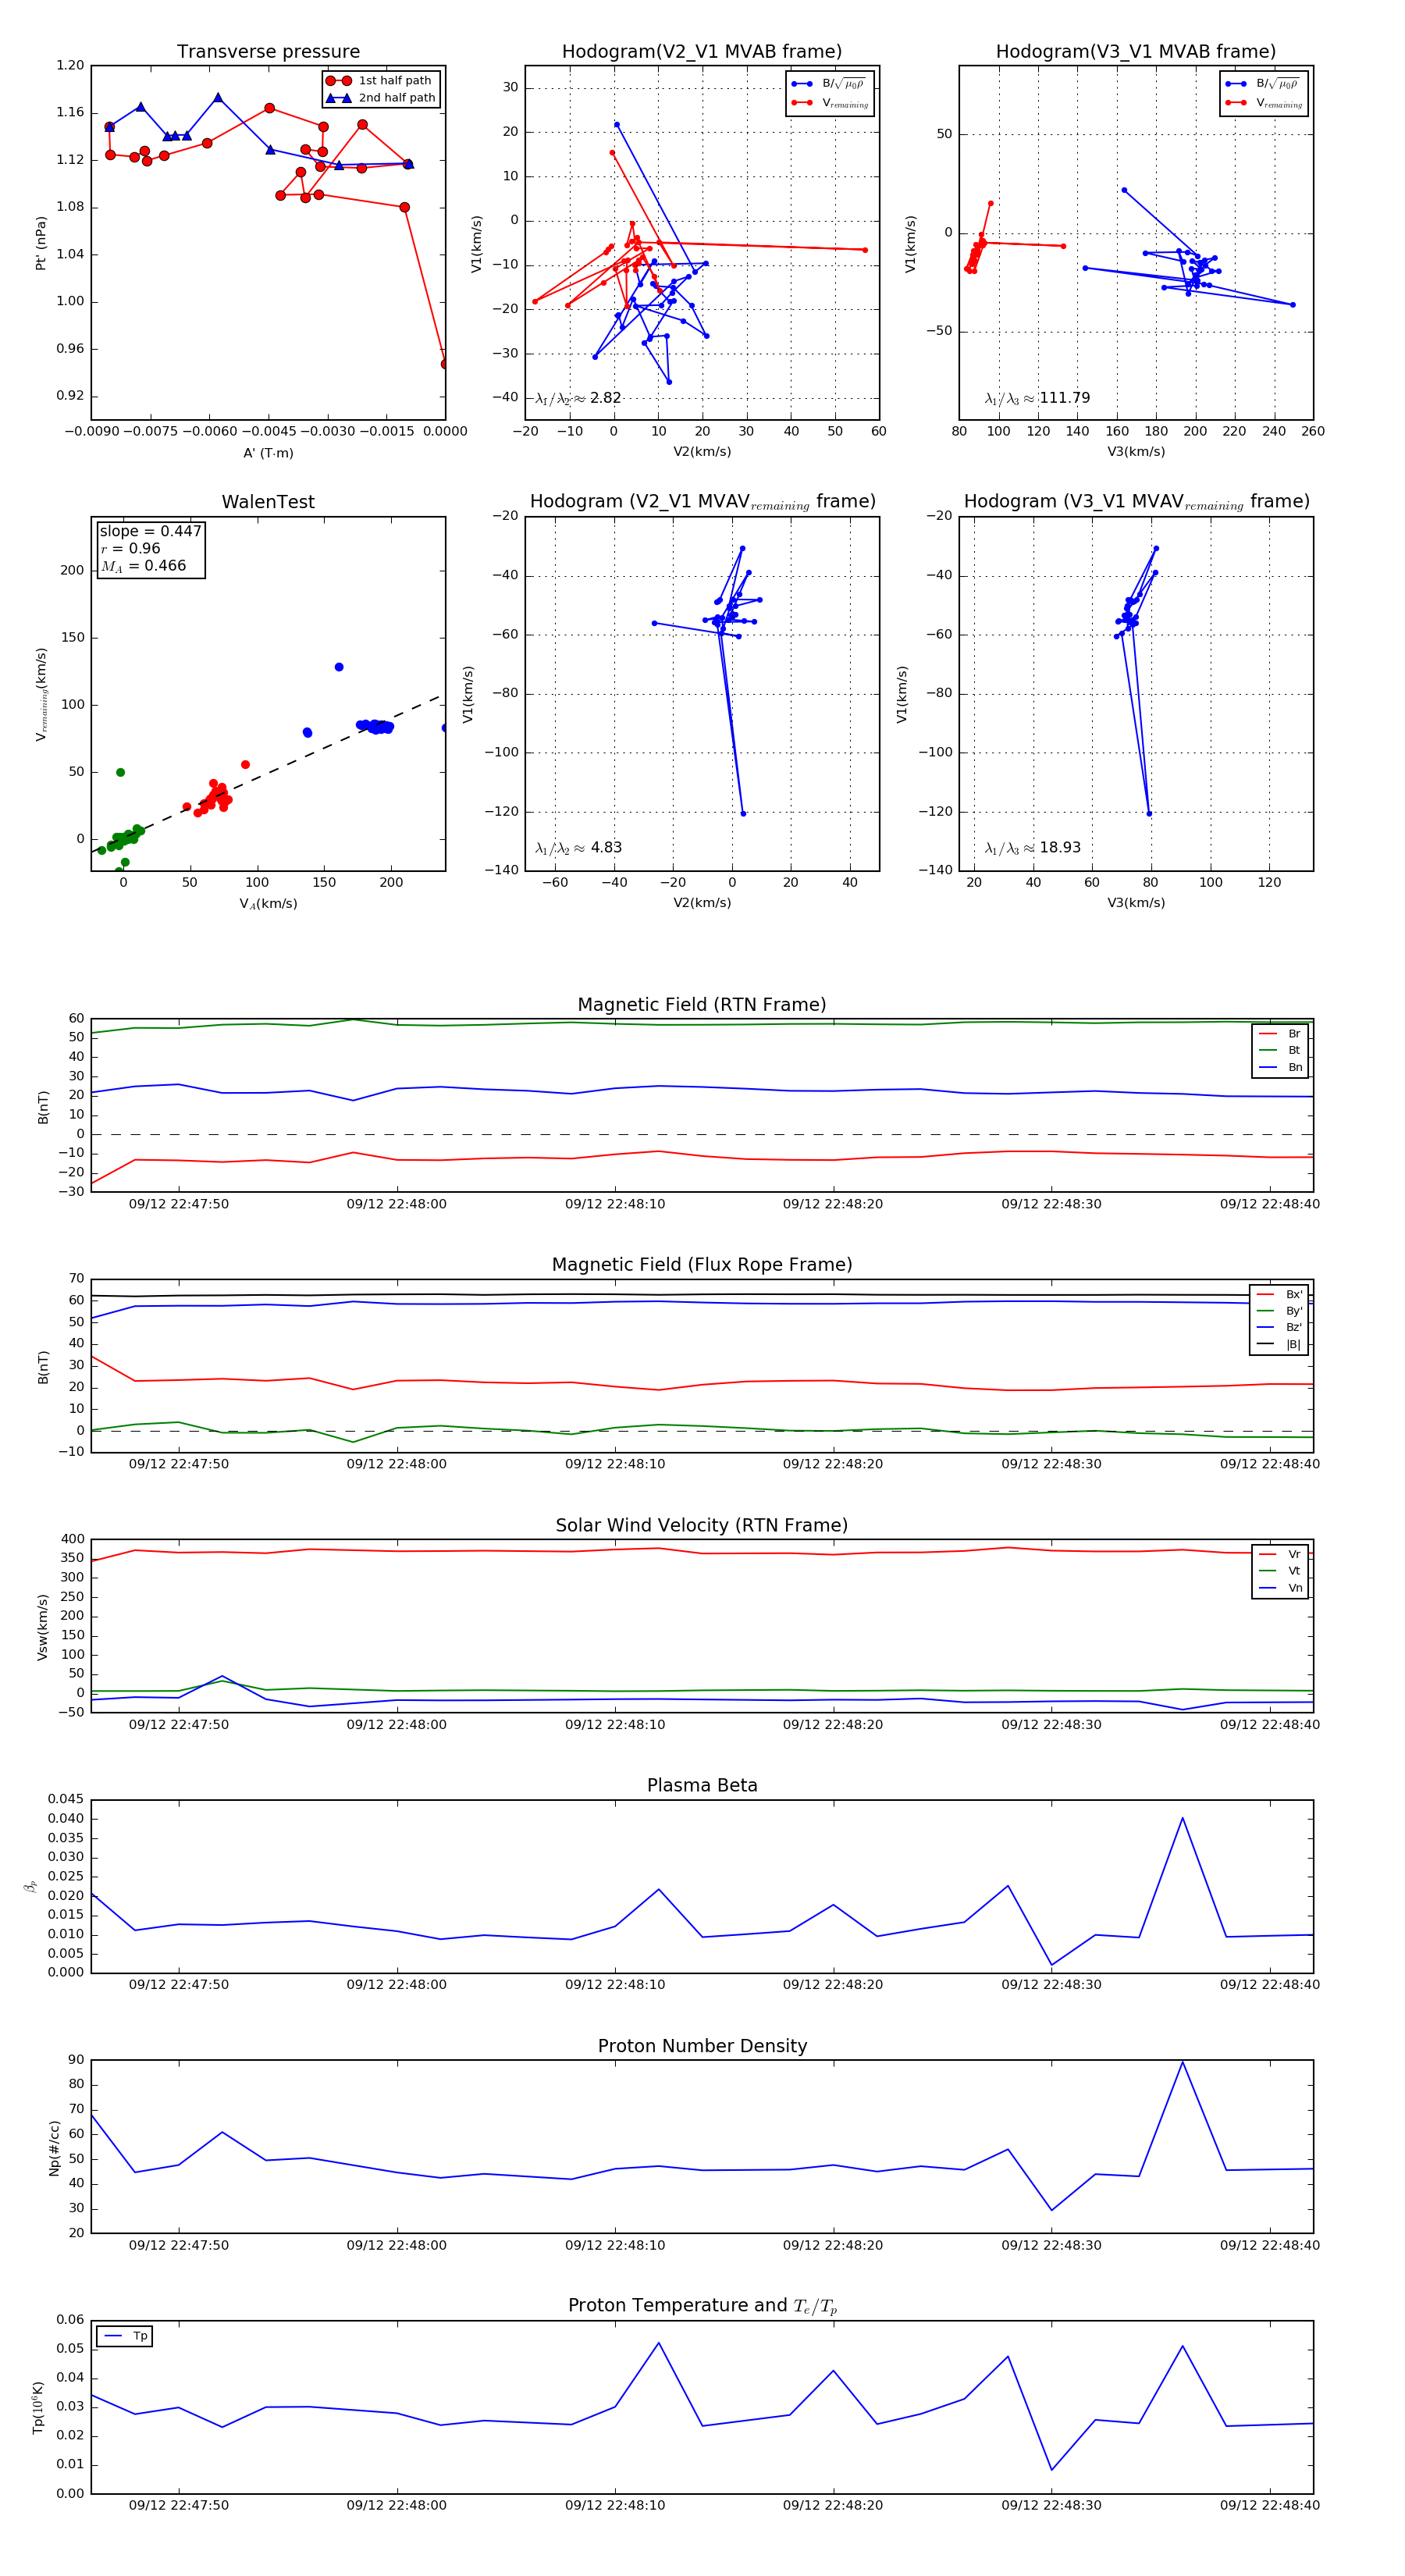The image size is (1405, 2576).
Task: Select the "Br" legend entry
Action: (x=1280, y=1034)
